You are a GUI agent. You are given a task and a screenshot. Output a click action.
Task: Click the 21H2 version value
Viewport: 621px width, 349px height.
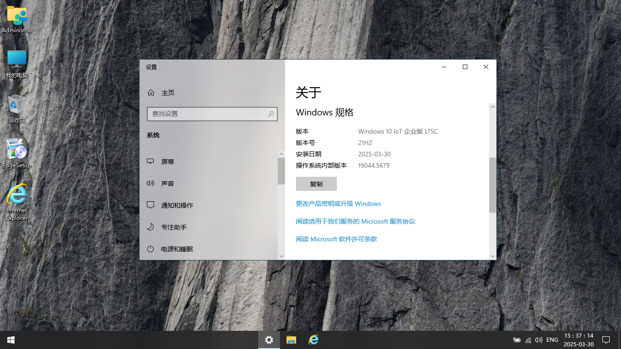pyautogui.click(x=365, y=143)
